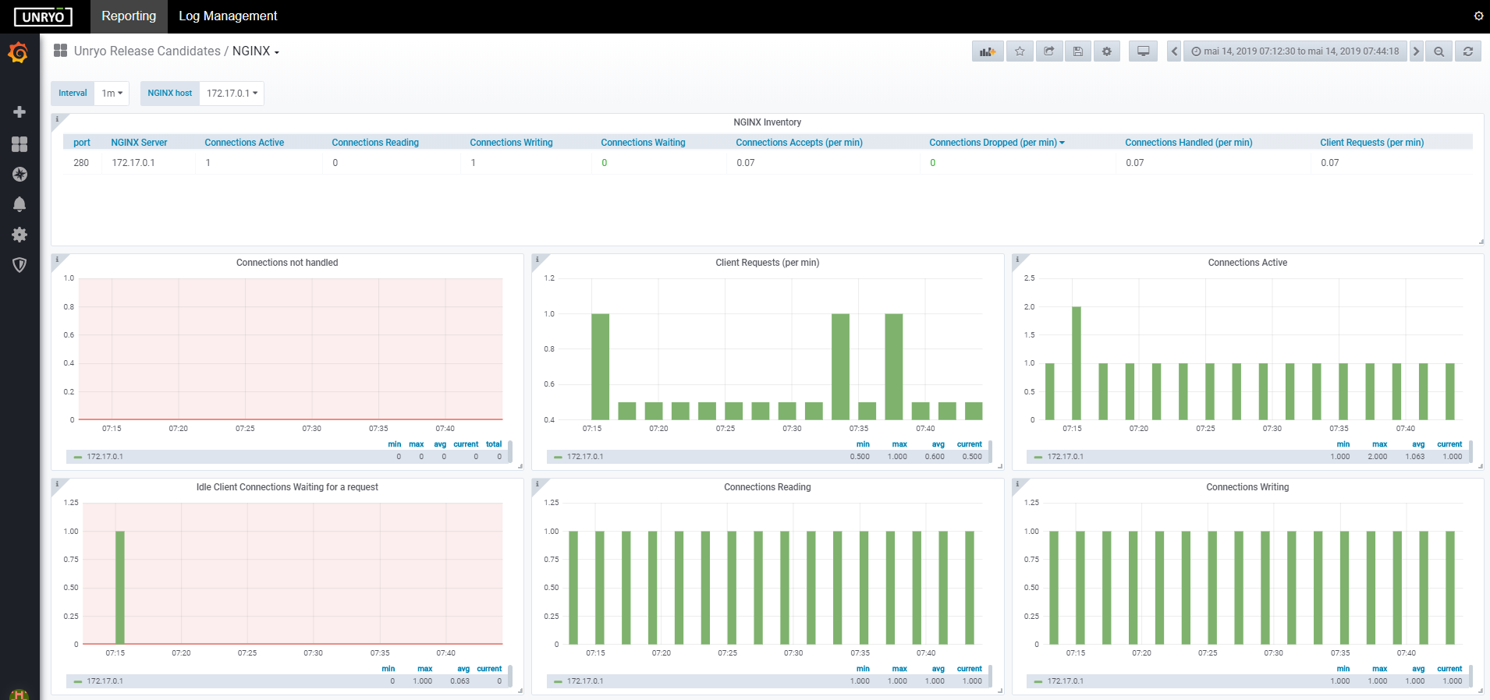Click the Add panel toolbar icon

point(988,51)
